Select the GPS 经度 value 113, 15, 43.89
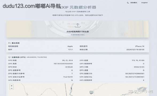 [138, 60]
